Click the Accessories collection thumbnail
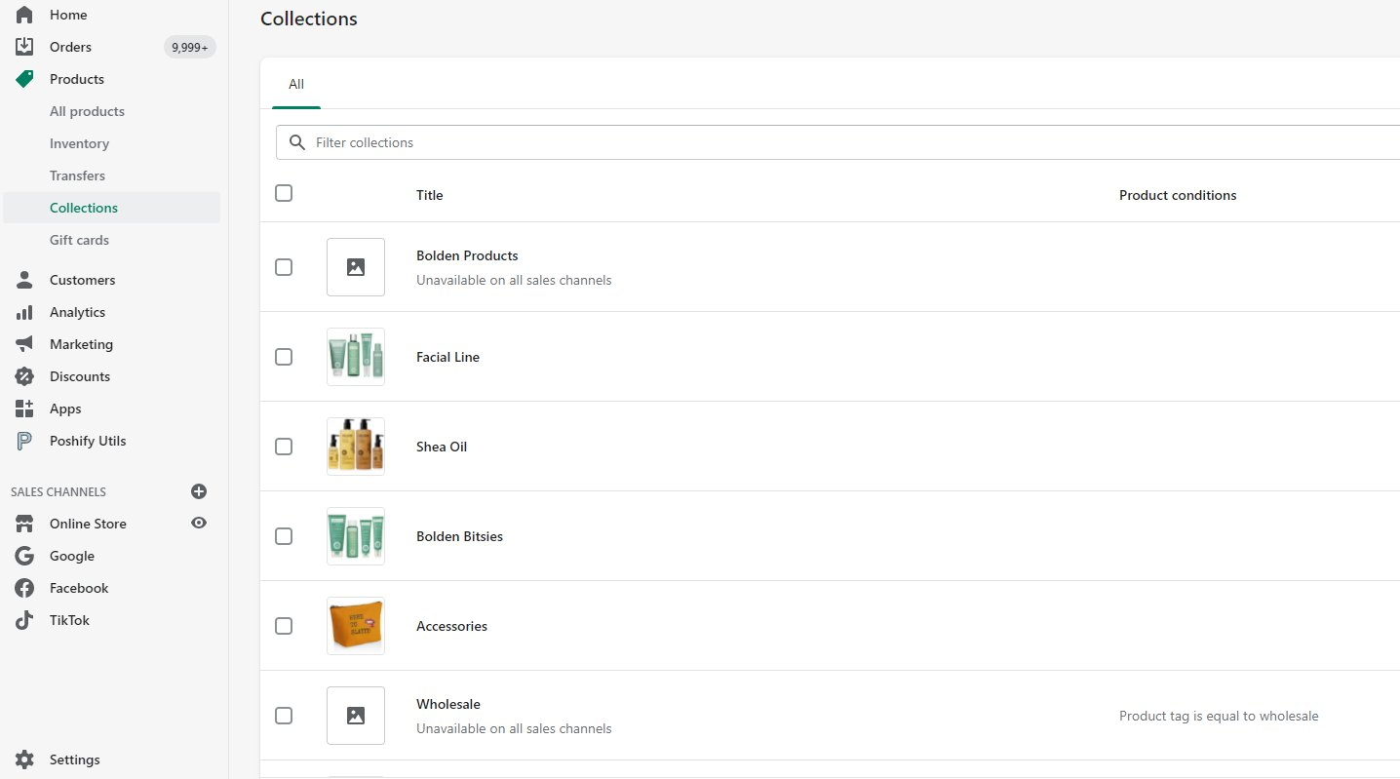This screenshot has width=1400, height=779. point(356,626)
